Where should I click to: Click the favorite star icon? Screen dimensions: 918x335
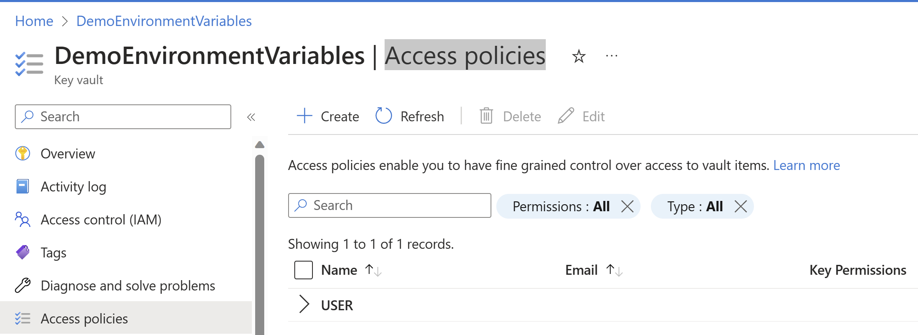tap(579, 56)
